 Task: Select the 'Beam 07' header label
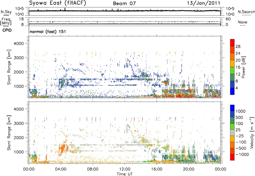pyautogui.click(x=124, y=3)
